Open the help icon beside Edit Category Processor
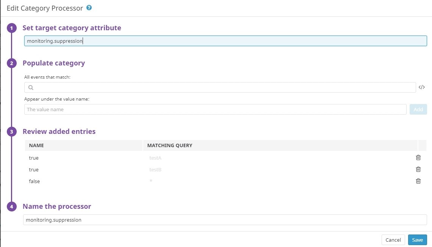Viewport: 432px width, 247px height. (89, 8)
